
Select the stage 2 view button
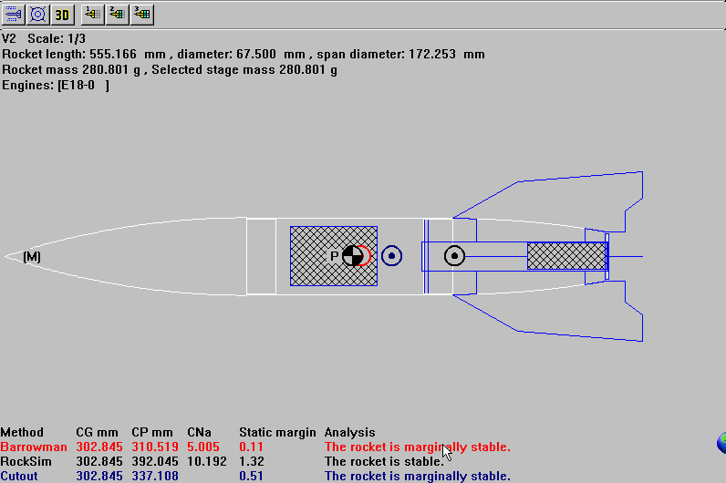coord(117,14)
